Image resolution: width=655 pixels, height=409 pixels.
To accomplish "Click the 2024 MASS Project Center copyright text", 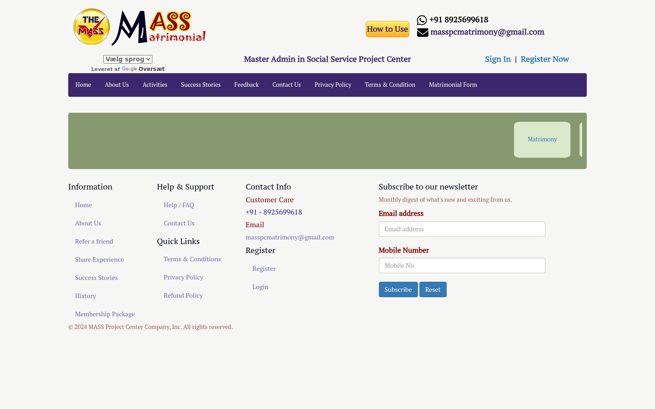I will click(x=151, y=327).
